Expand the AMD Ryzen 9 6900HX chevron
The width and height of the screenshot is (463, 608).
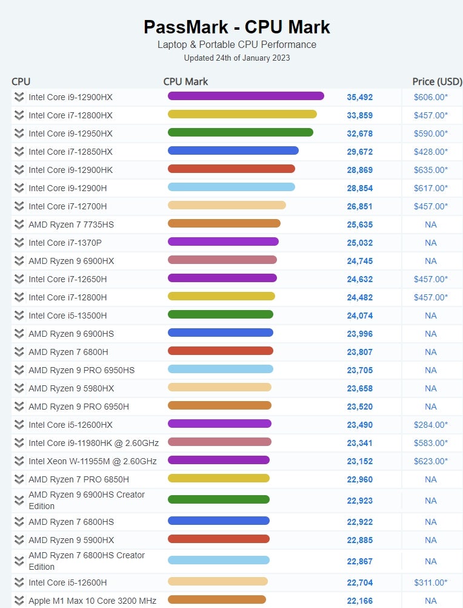(19, 261)
